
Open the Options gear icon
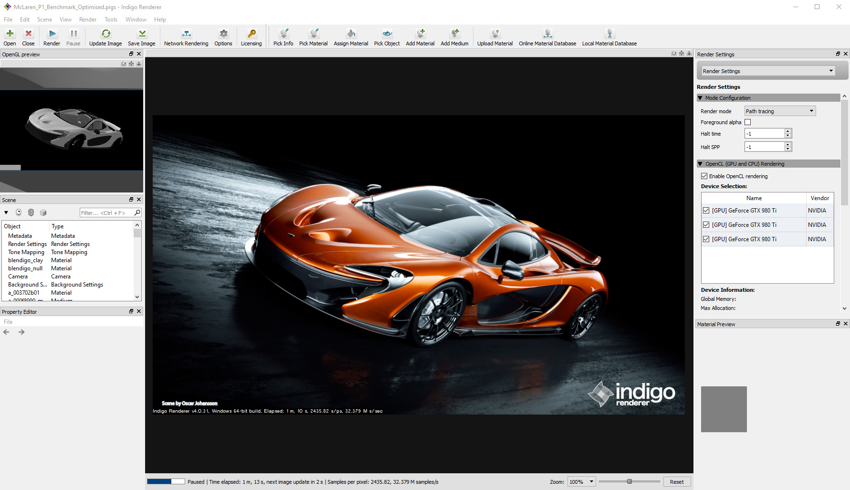pos(223,37)
